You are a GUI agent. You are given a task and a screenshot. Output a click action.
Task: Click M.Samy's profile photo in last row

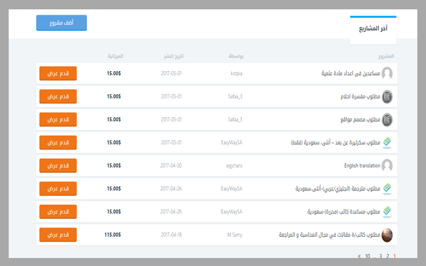pos(387,235)
